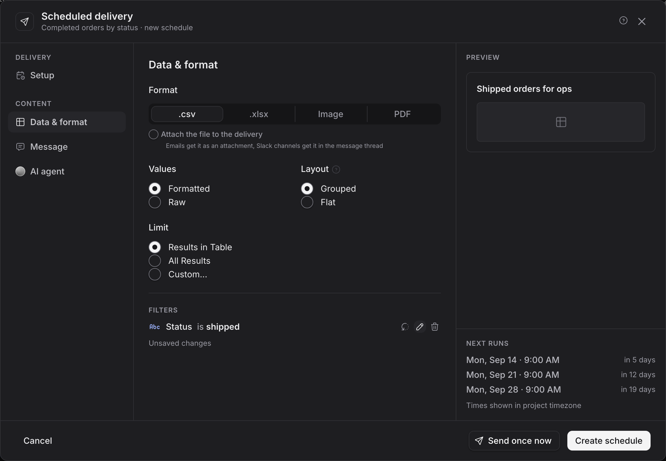Click Times shown in project timezone
Image resolution: width=666 pixels, height=461 pixels.
point(524,406)
